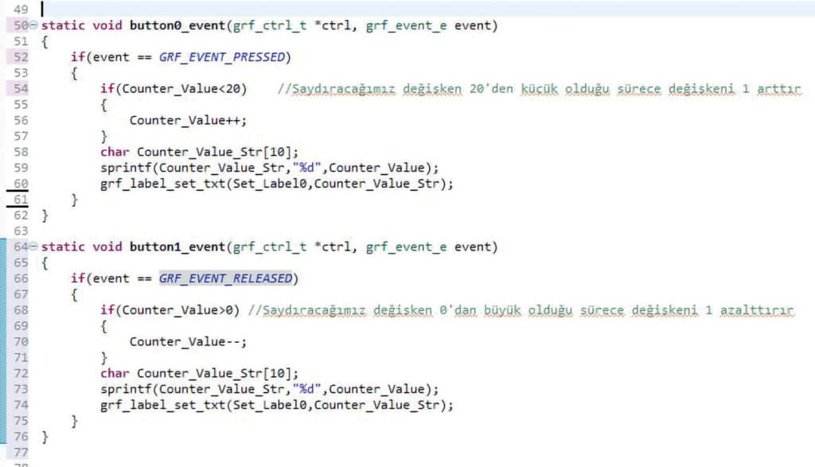
Task: Click grf_label_set_txt call on line 60
Action: 276,184
